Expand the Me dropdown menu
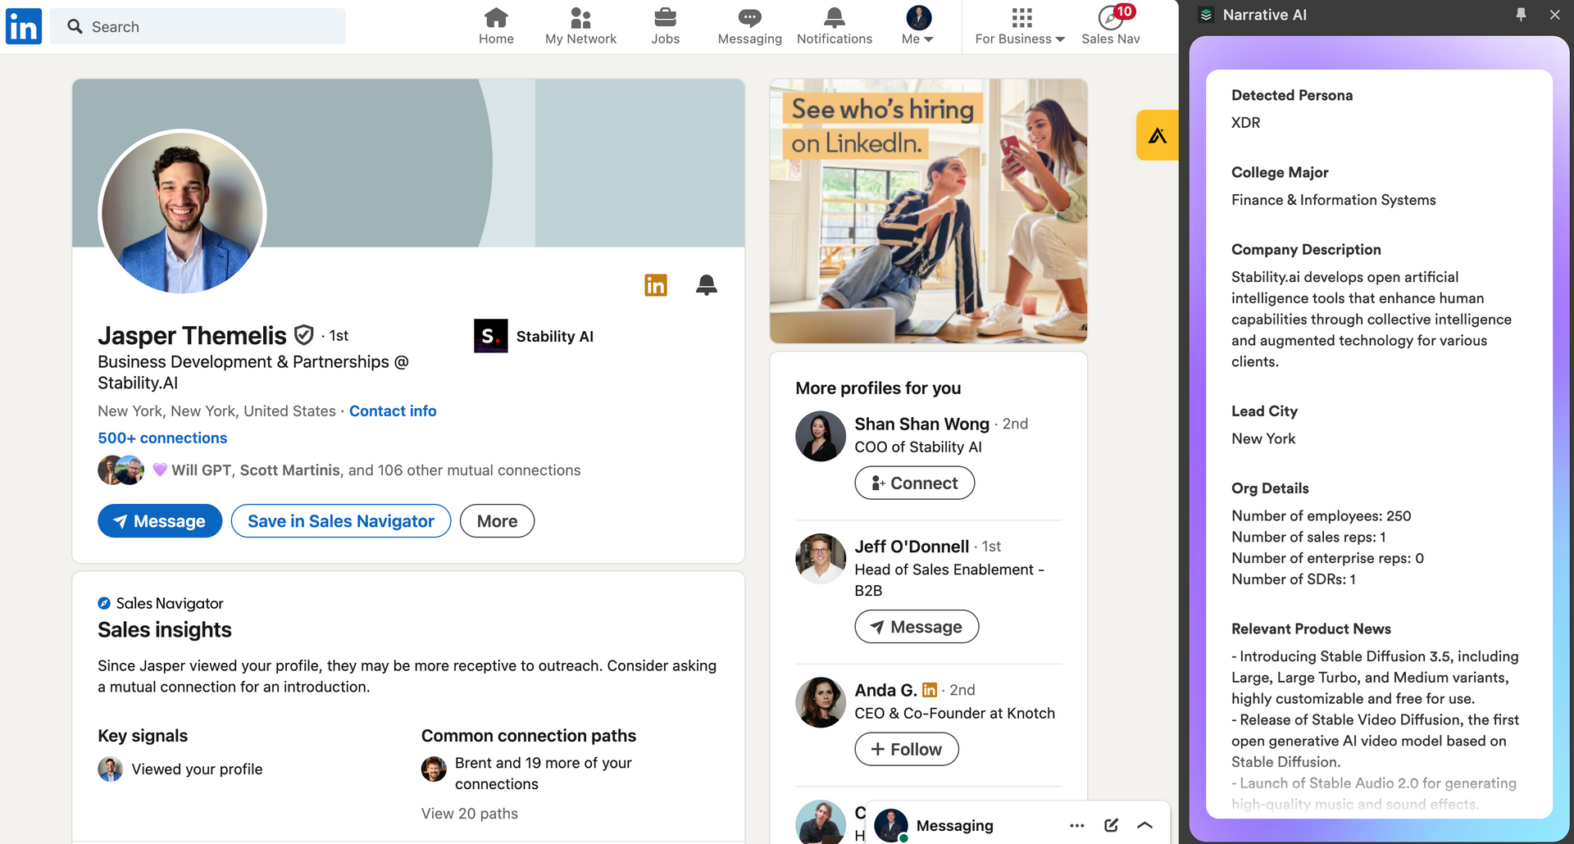Viewport: 1574px width, 844px height. pos(918,26)
